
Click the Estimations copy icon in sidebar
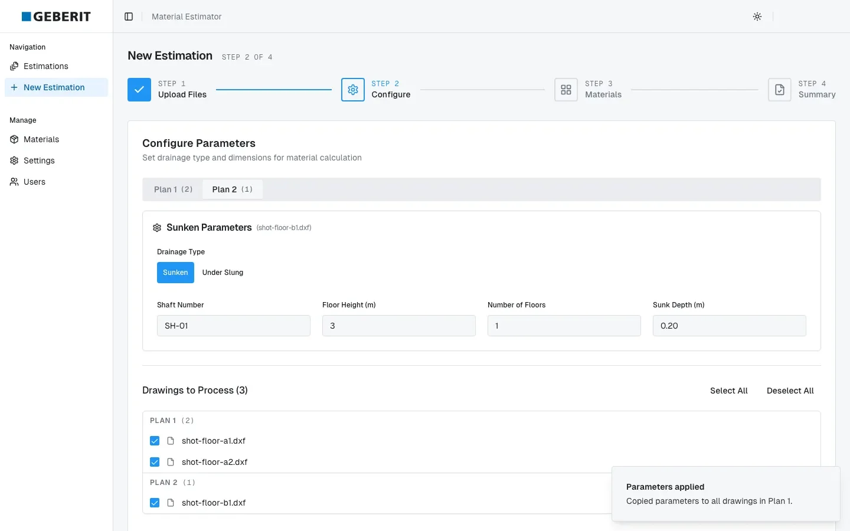pos(14,66)
